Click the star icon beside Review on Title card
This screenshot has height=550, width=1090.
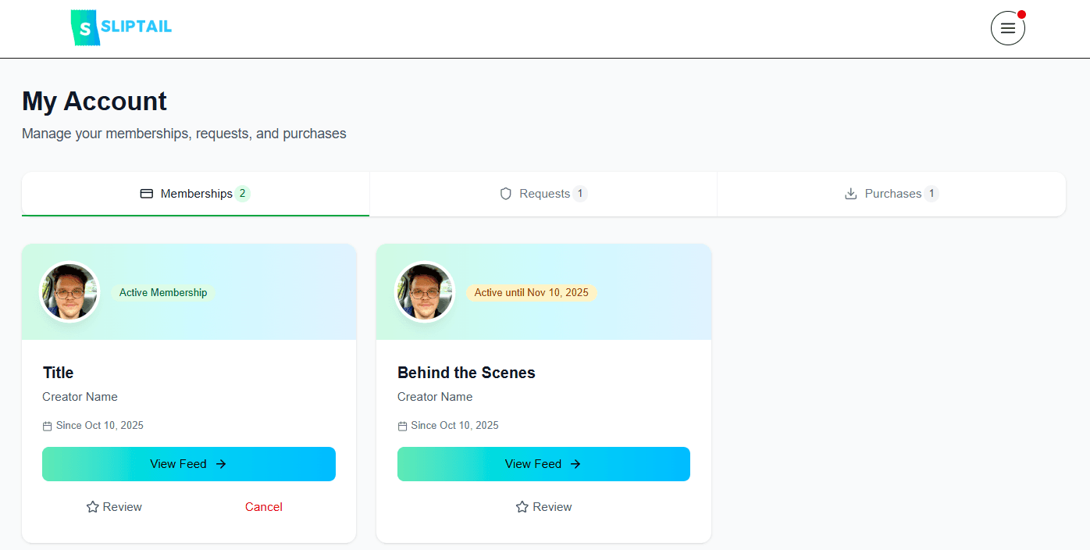(92, 506)
